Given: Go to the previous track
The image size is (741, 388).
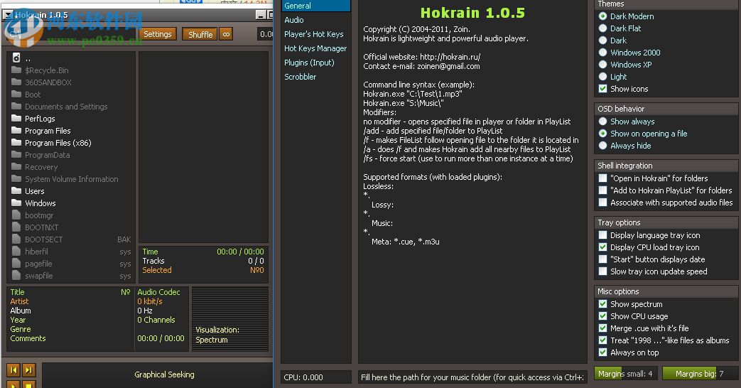Looking at the screenshot, I should tap(13, 370).
